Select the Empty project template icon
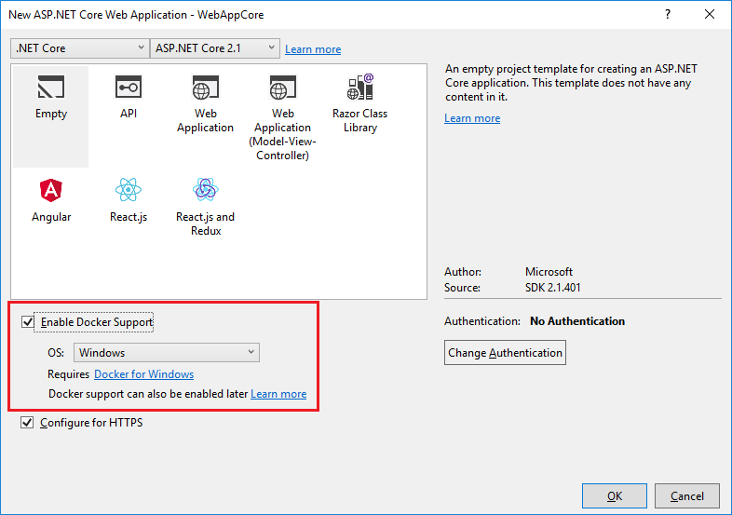Viewport: 732px width, 515px height. point(51,88)
